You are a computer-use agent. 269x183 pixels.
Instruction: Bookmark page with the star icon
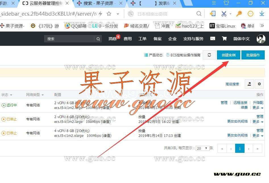[109, 14]
